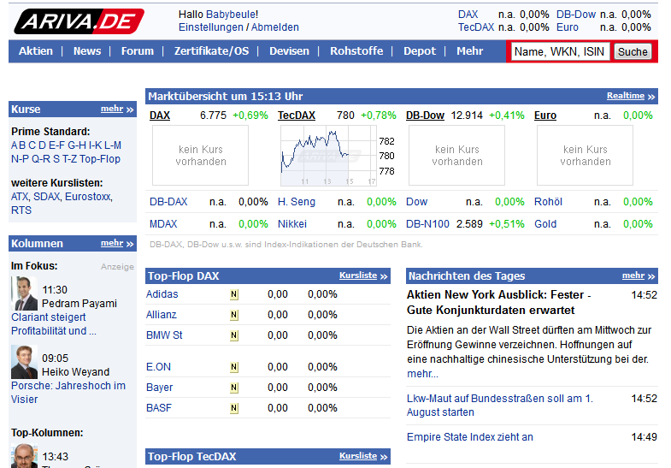The image size is (671, 468).
Task: Open Top-Flop link under Prime Standard
Action: point(100,159)
